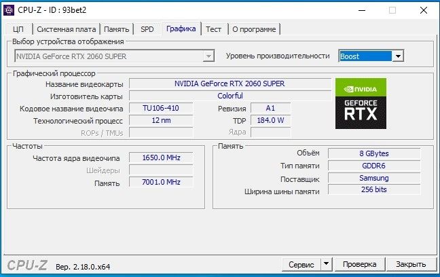Click the Сервис button

point(301,264)
